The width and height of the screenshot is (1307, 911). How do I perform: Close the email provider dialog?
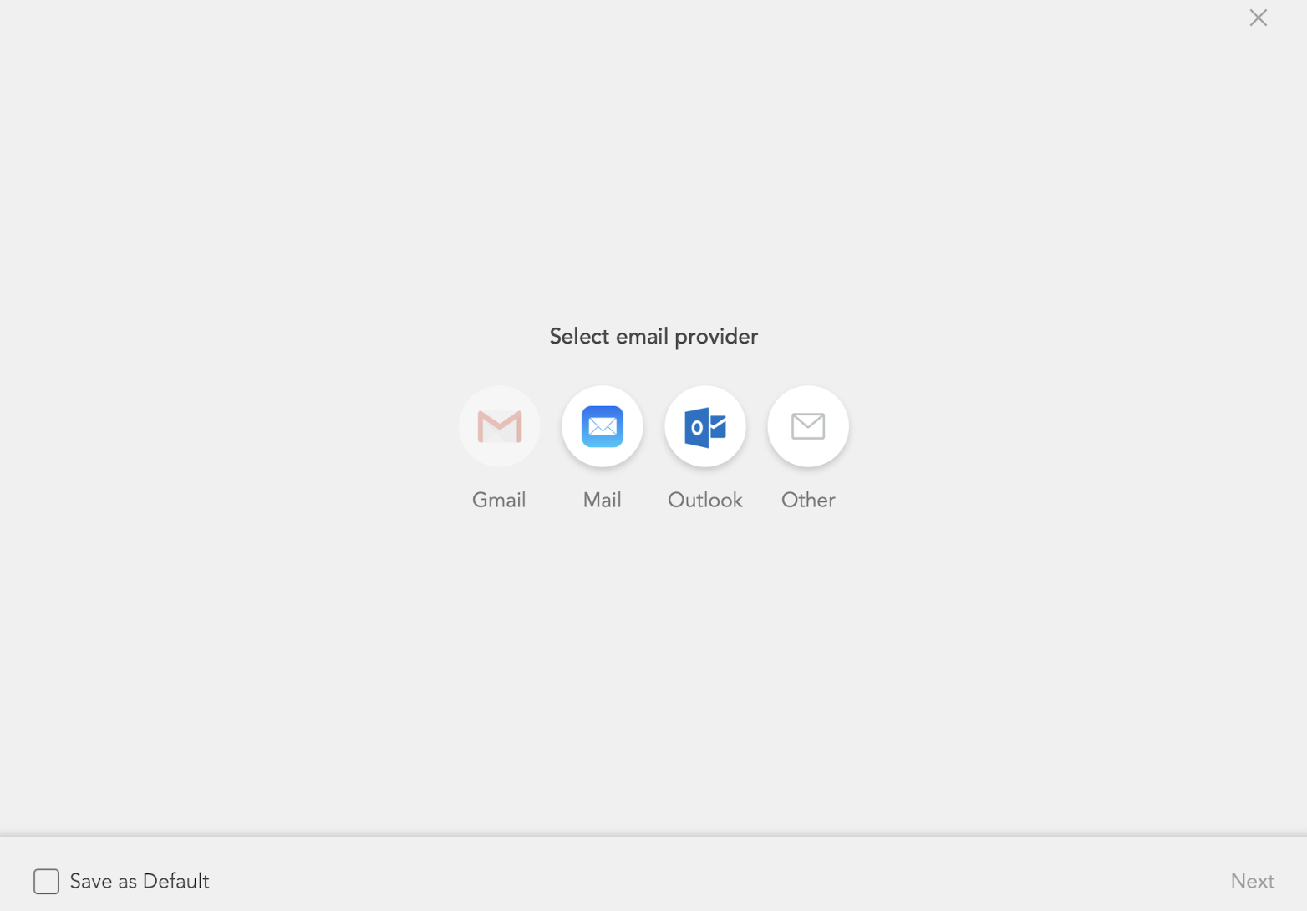point(1258,18)
